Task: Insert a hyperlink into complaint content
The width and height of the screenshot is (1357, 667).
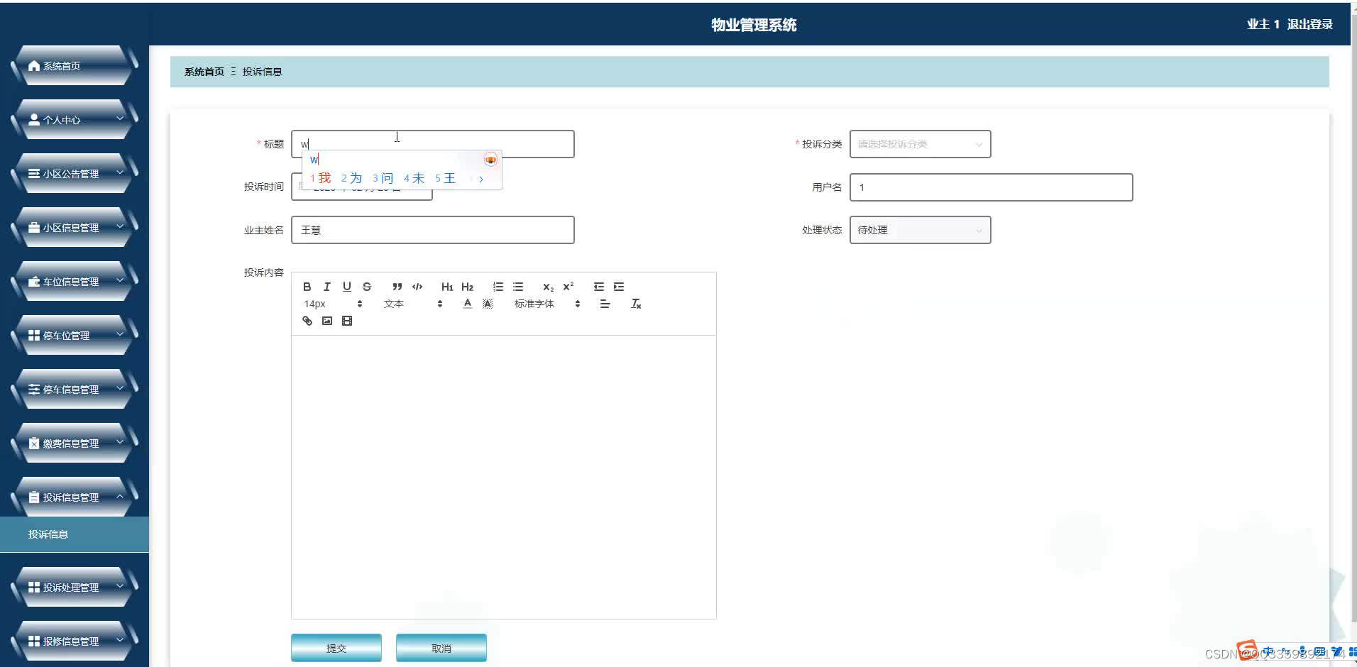Action: pos(307,321)
